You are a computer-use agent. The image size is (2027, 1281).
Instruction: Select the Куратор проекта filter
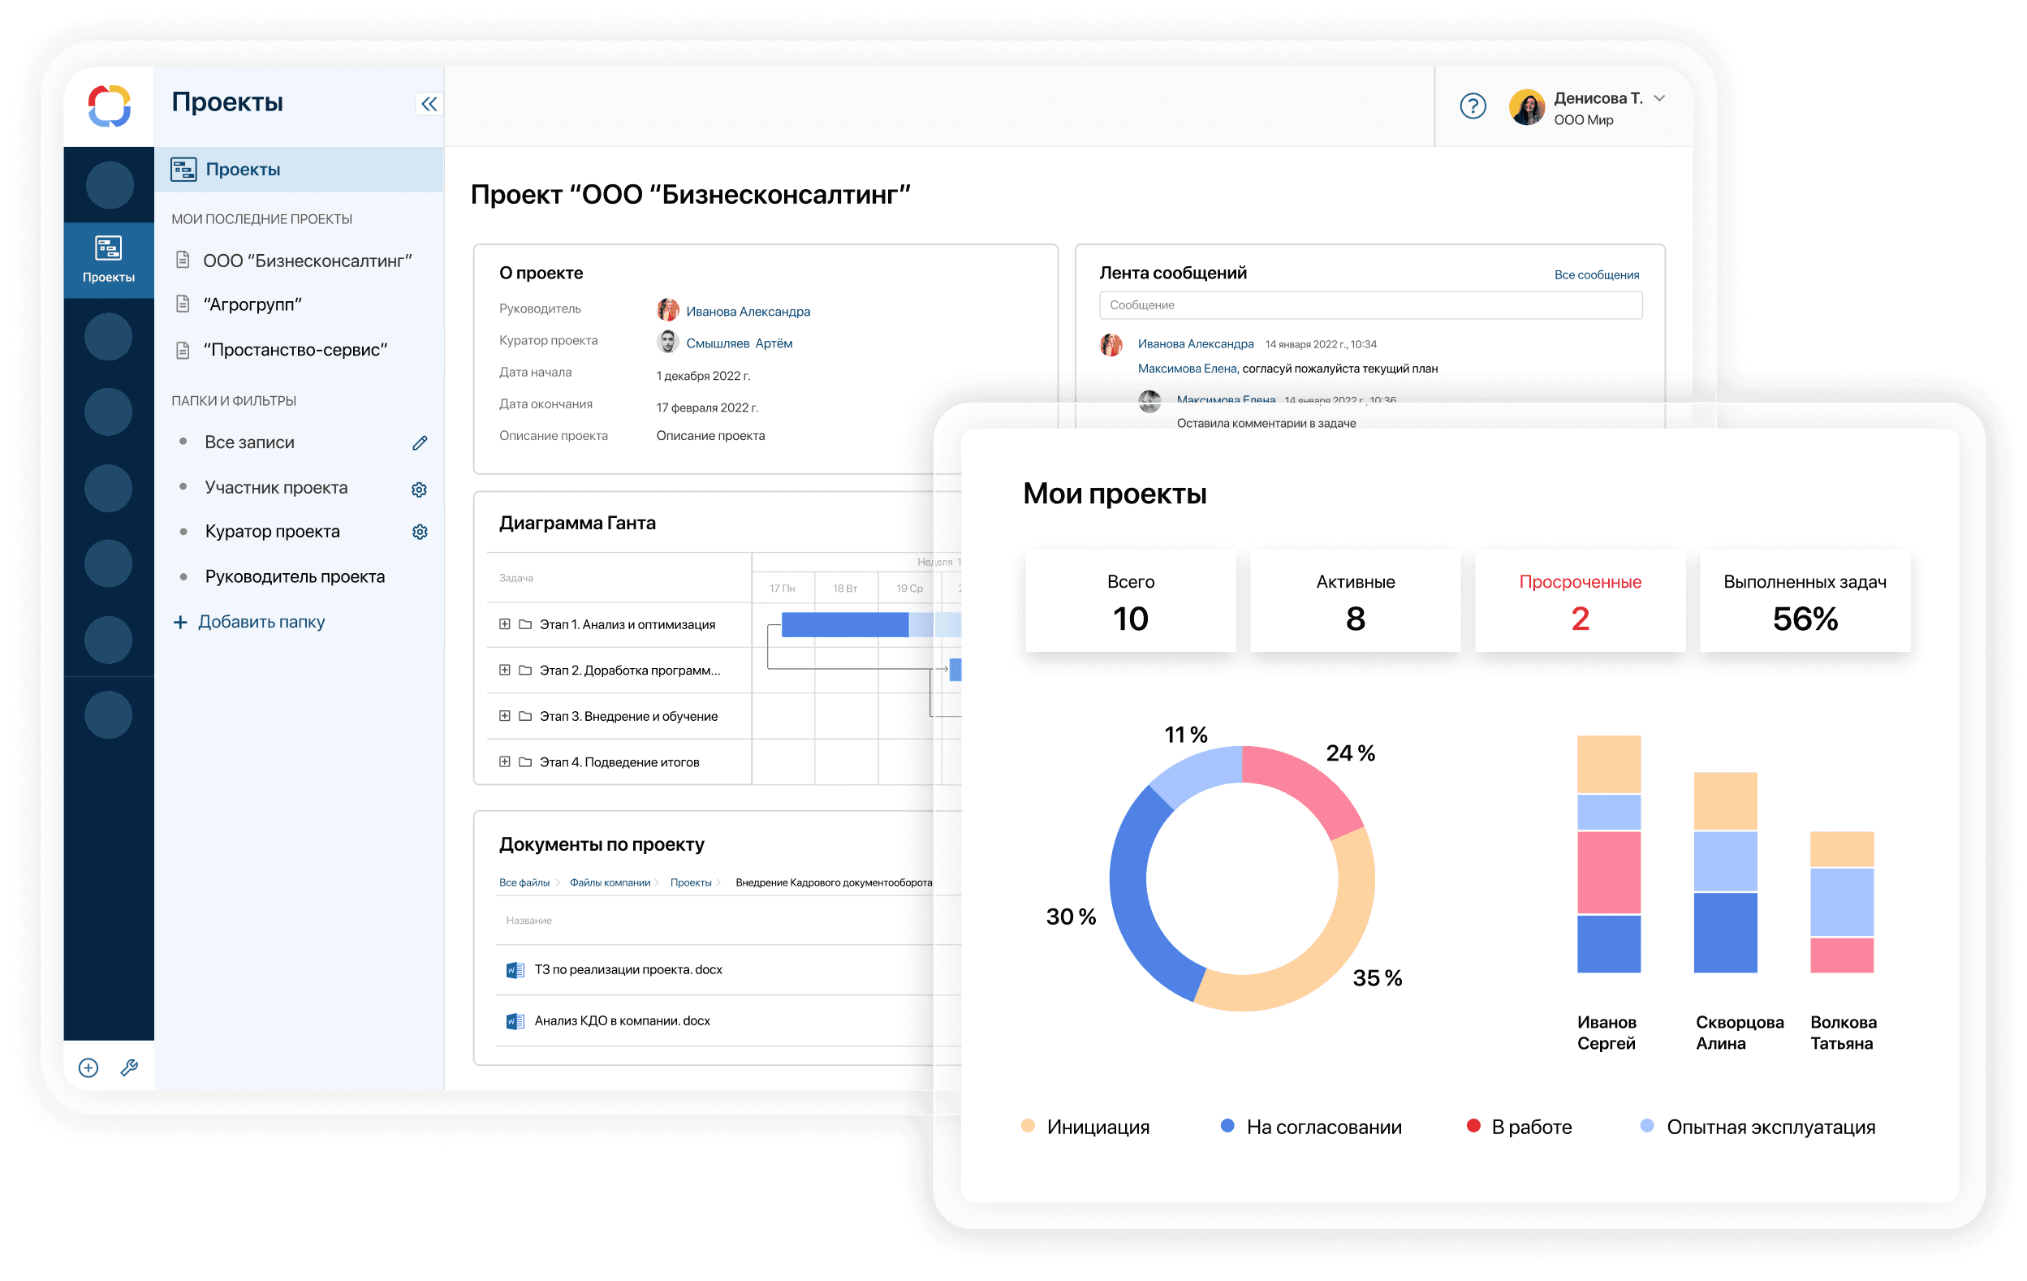tap(273, 532)
